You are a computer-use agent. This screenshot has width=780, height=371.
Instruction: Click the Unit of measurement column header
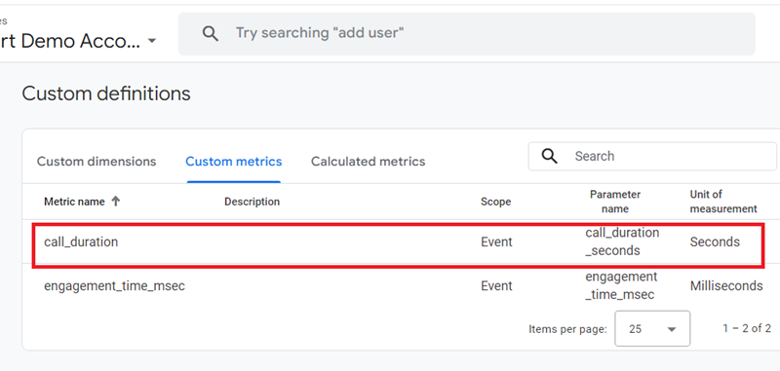[x=723, y=202]
